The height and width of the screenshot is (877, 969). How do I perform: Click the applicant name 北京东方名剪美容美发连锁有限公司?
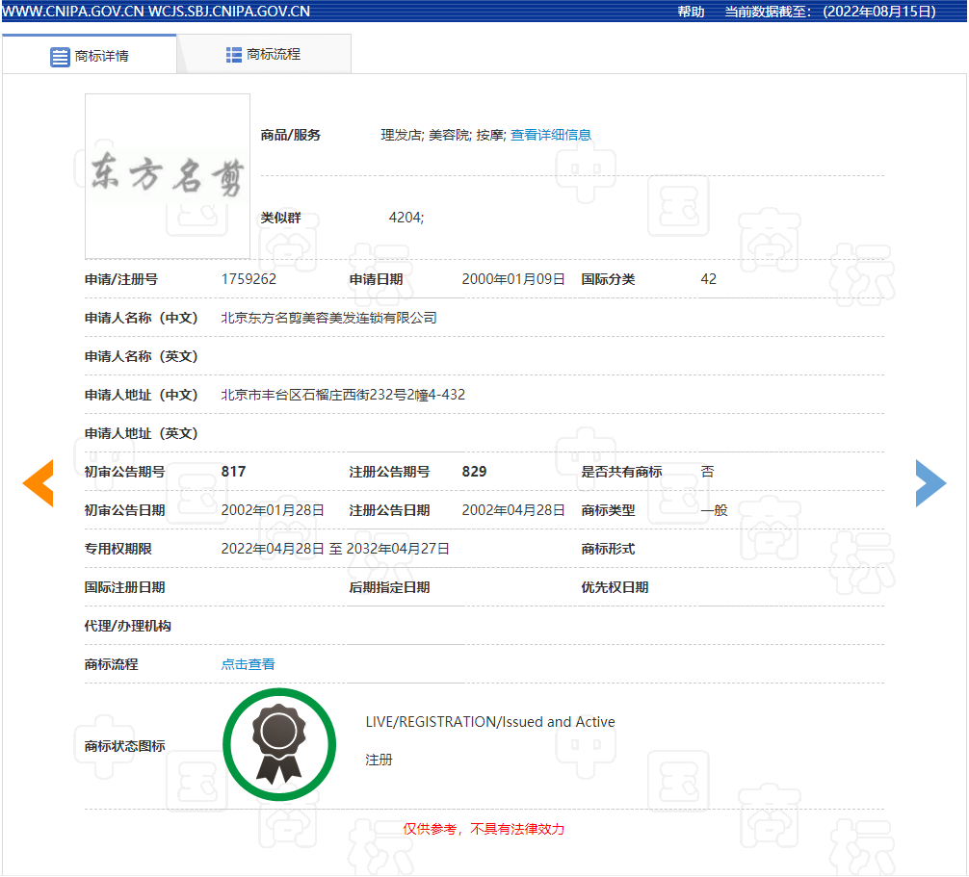328,318
